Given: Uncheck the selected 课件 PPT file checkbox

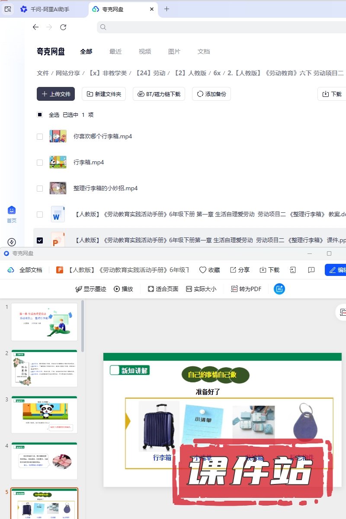Looking at the screenshot, I should 40,240.
